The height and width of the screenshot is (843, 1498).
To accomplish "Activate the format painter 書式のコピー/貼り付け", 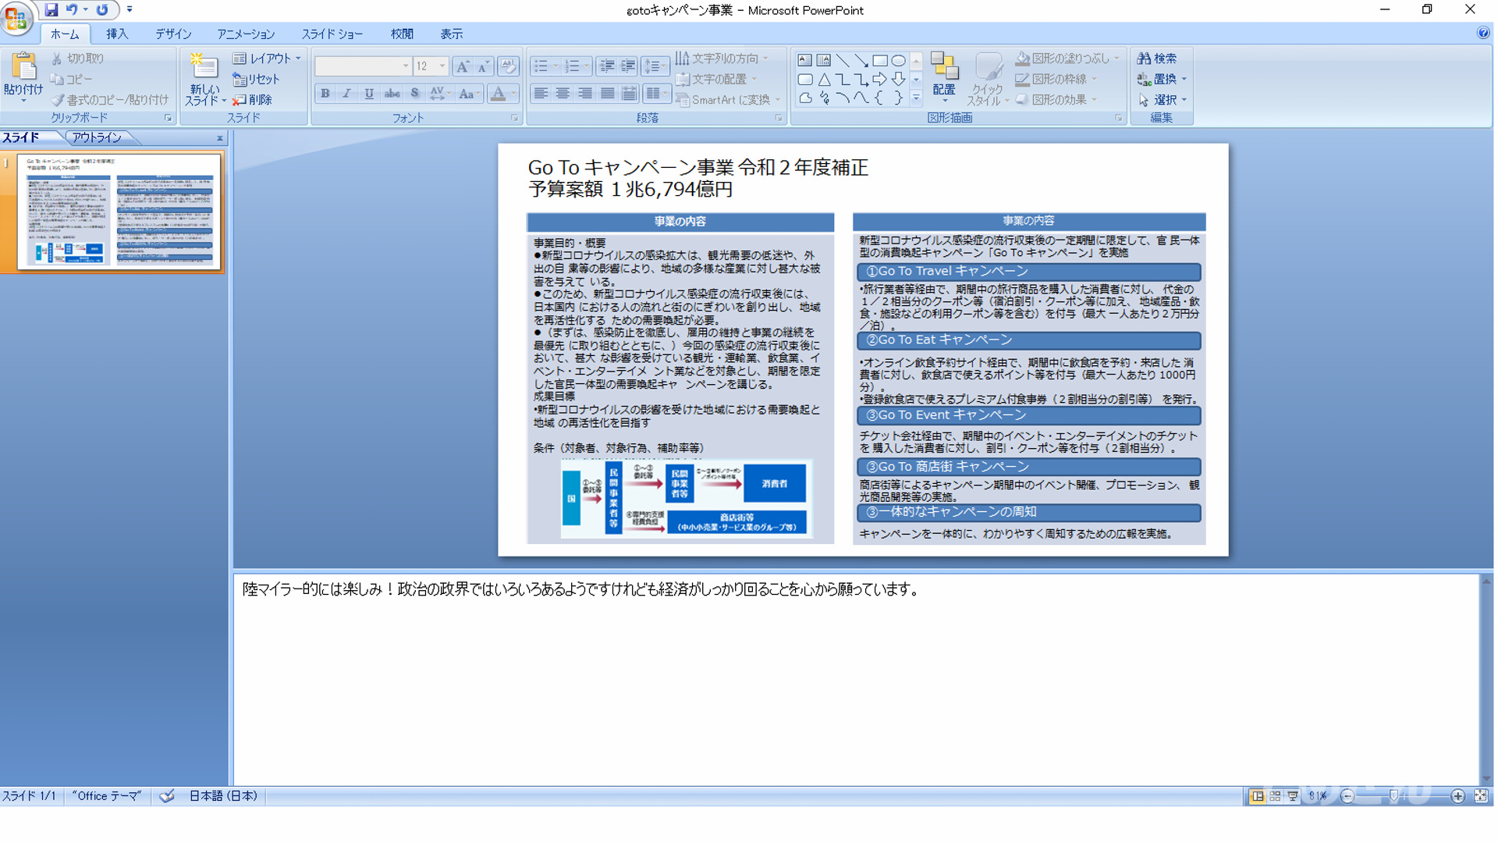I will pyautogui.click(x=110, y=100).
